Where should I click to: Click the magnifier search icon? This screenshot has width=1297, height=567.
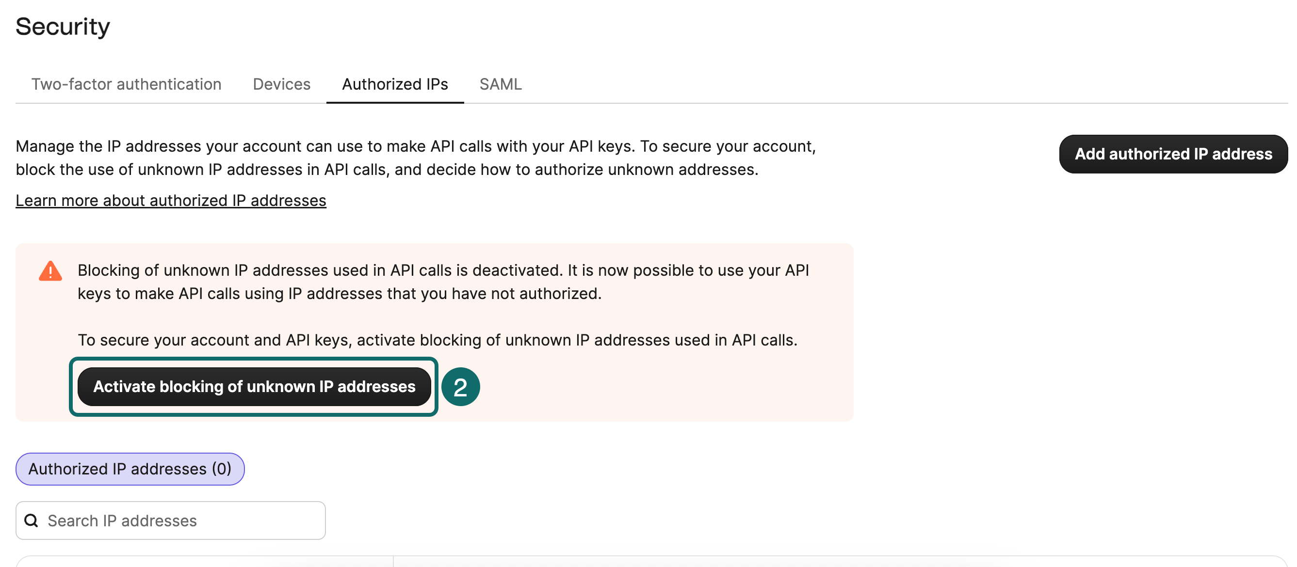pos(31,520)
